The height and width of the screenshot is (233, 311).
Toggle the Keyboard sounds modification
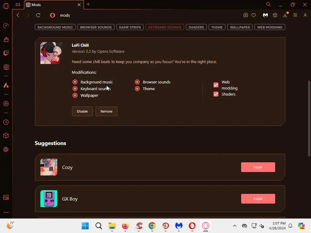(x=75, y=89)
